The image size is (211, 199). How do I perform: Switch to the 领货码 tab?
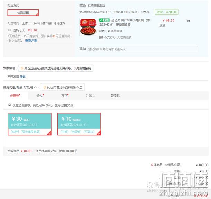[115, 96]
